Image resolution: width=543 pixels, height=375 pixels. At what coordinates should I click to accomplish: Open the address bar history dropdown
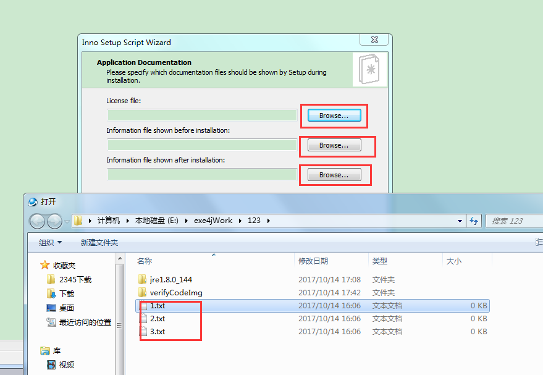460,221
